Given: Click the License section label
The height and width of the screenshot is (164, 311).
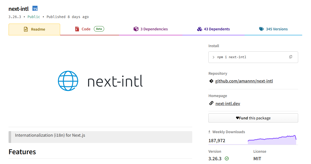Looking at the screenshot, I should click(x=260, y=151).
